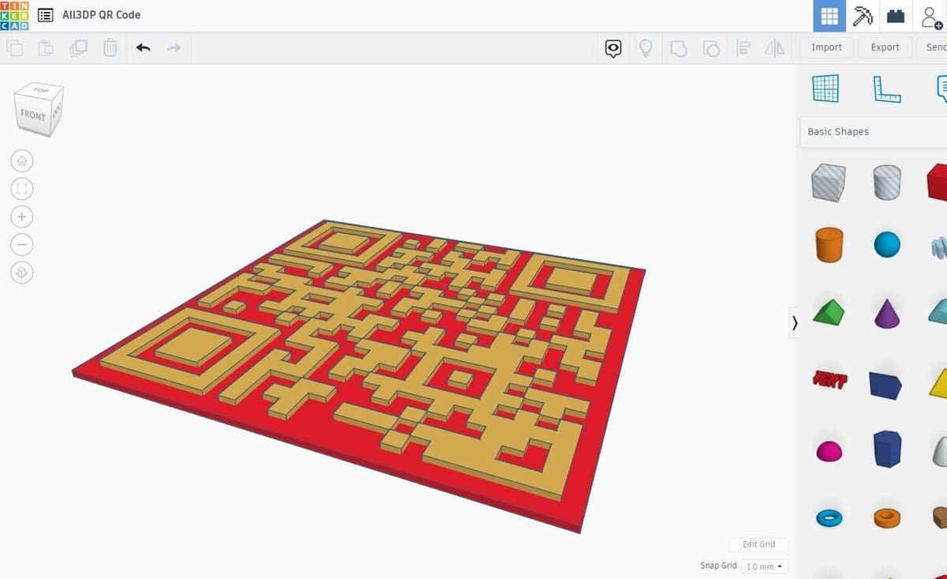Pick the light blue Torus shape
Viewport: 947px width, 579px height.
coord(829,517)
